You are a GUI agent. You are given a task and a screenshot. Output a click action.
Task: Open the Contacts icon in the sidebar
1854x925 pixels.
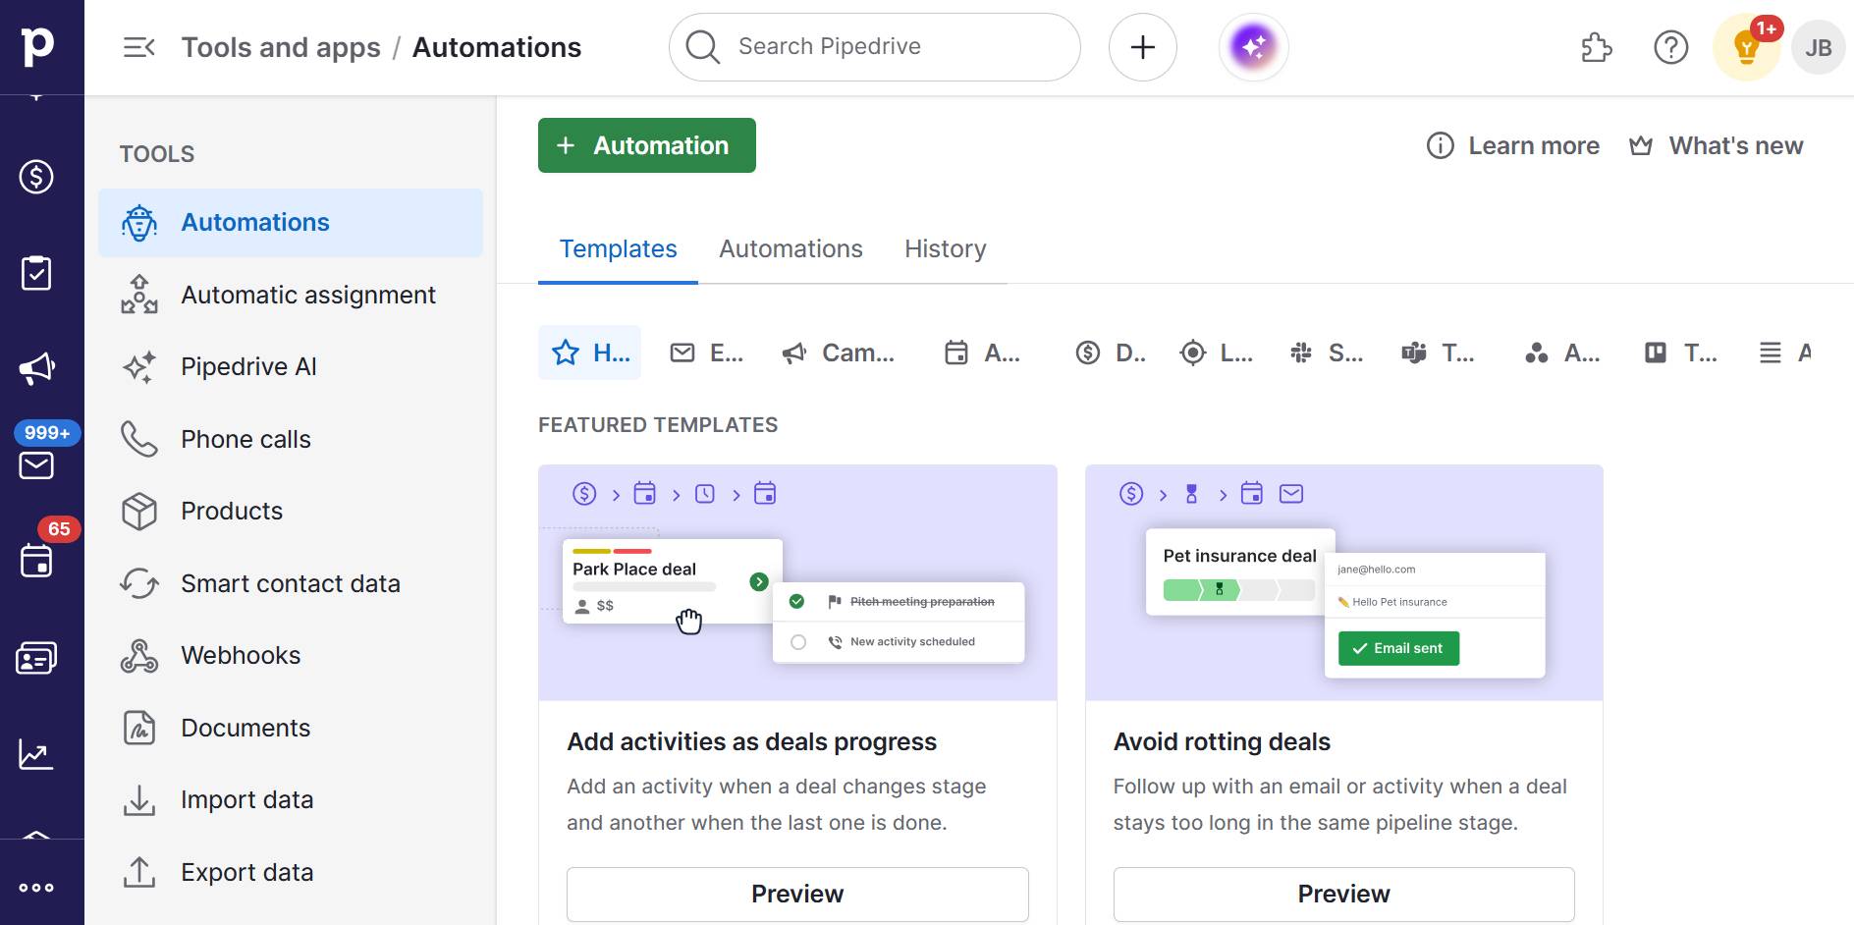click(x=37, y=658)
